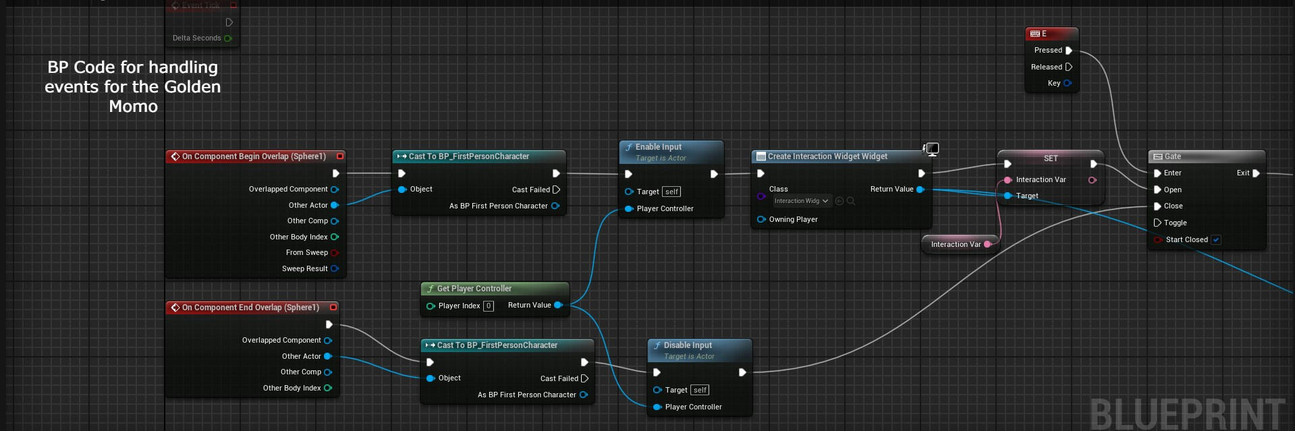Click the client-only monitor icon on Create Widget node
The width and height of the screenshot is (1295, 431).
click(x=931, y=149)
